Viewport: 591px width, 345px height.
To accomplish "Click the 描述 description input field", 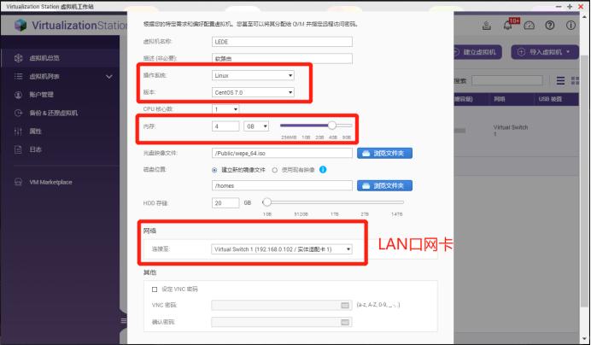I will [x=282, y=58].
